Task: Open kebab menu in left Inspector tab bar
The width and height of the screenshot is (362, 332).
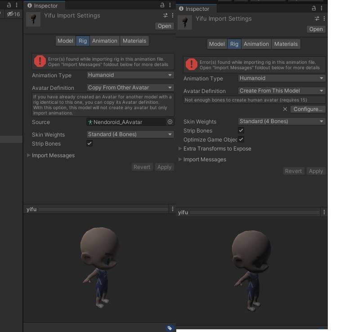Action: tap(170, 5)
